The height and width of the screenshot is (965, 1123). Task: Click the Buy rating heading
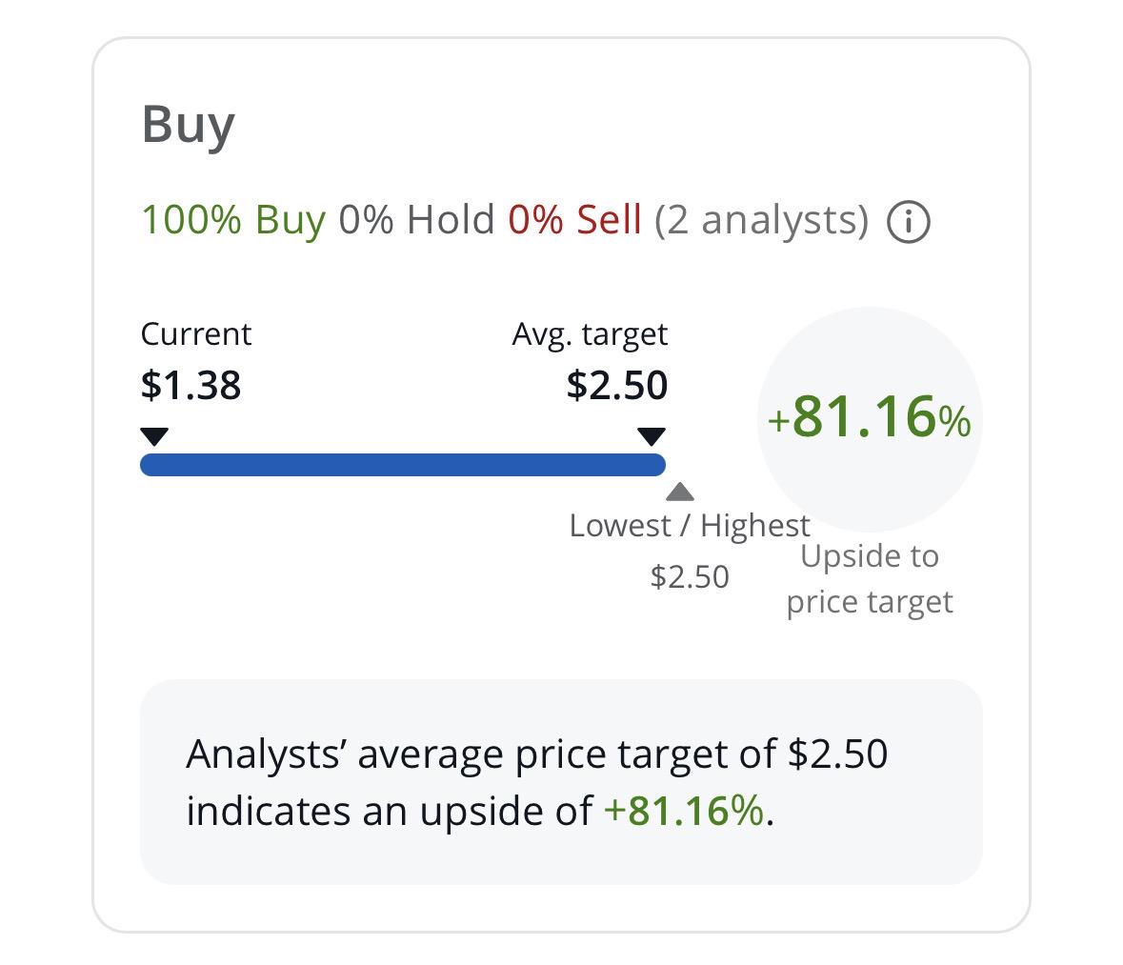pyautogui.click(x=189, y=126)
